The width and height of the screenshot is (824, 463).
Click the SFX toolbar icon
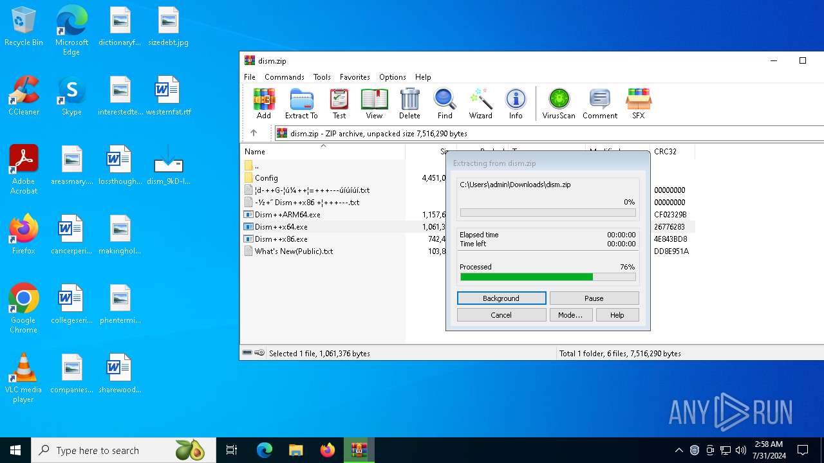[638, 104]
